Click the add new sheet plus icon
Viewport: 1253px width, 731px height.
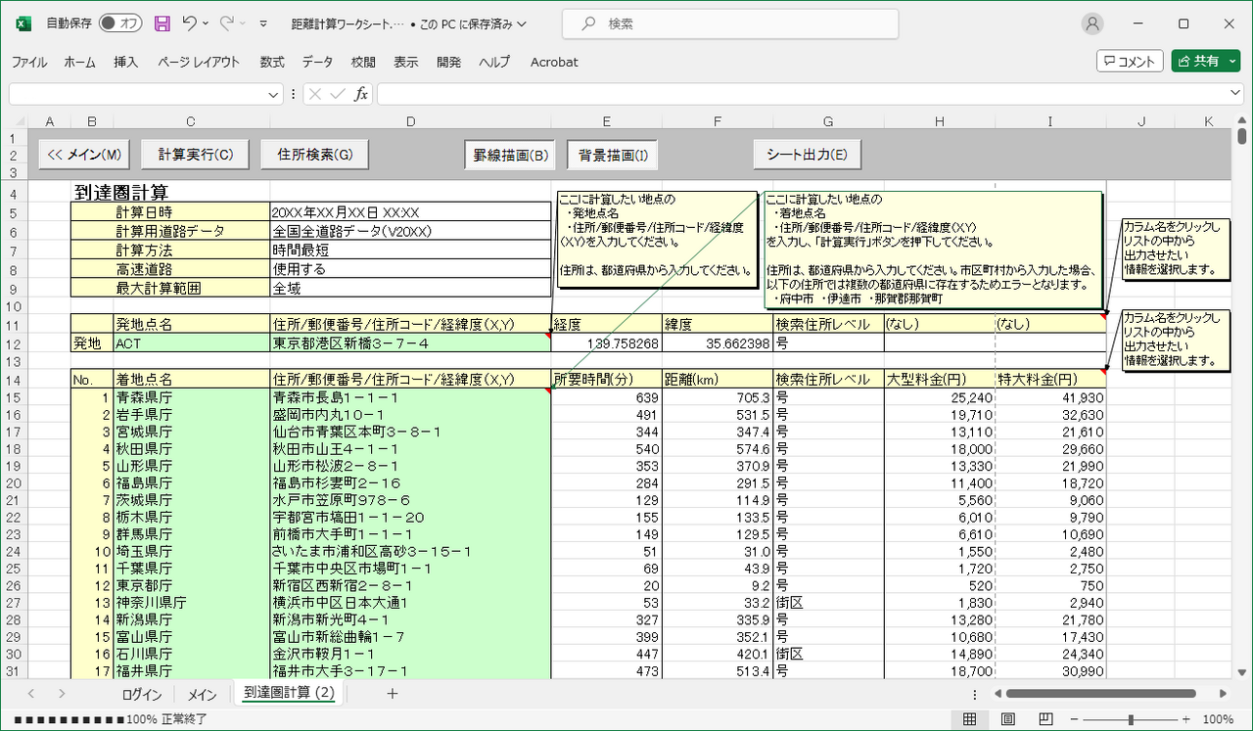click(x=393, y=694)
